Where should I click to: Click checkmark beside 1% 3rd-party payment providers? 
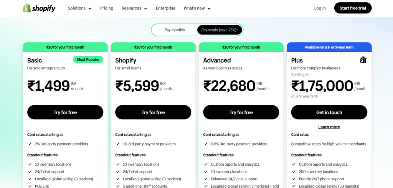(118, 144)
